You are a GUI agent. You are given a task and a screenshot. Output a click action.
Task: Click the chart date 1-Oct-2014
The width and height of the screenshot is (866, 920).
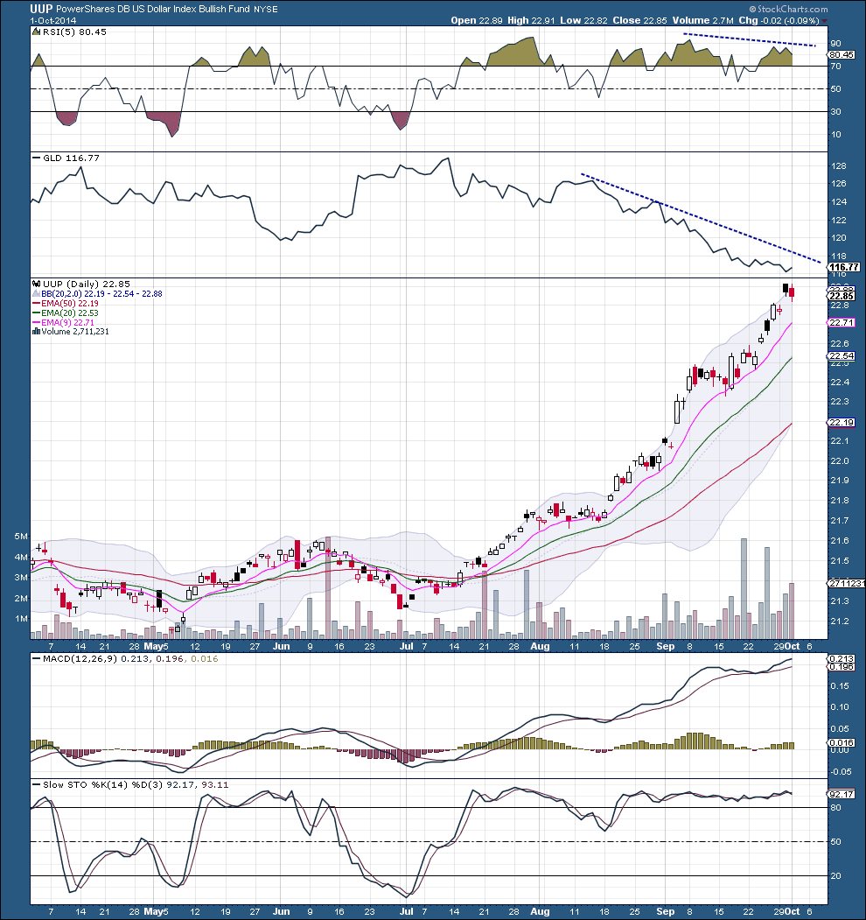tap(53, 20)
